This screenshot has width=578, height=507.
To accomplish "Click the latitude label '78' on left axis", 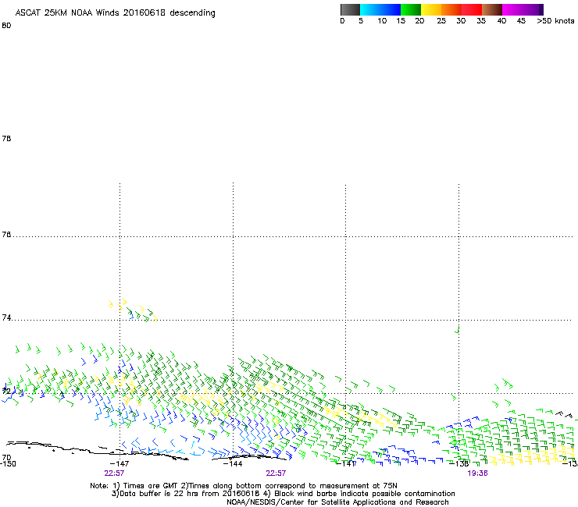I will click(6, 138).
